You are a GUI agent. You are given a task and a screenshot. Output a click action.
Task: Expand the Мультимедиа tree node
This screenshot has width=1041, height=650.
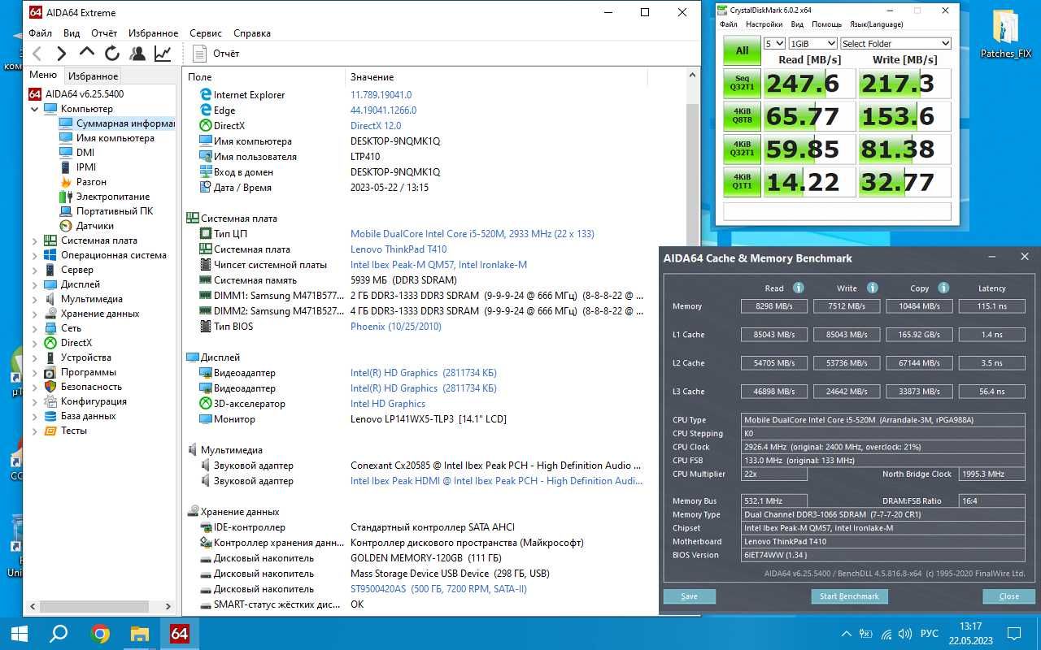[x=35, y=299]
